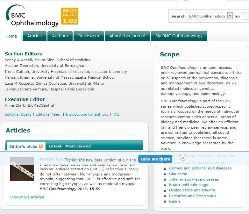Open the Neuro-ophthalmology section link

pyautogui.click(x=189, y=185)
